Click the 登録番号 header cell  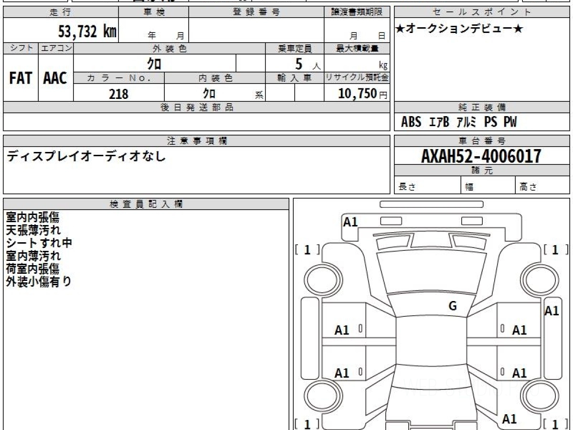[256, 12]
